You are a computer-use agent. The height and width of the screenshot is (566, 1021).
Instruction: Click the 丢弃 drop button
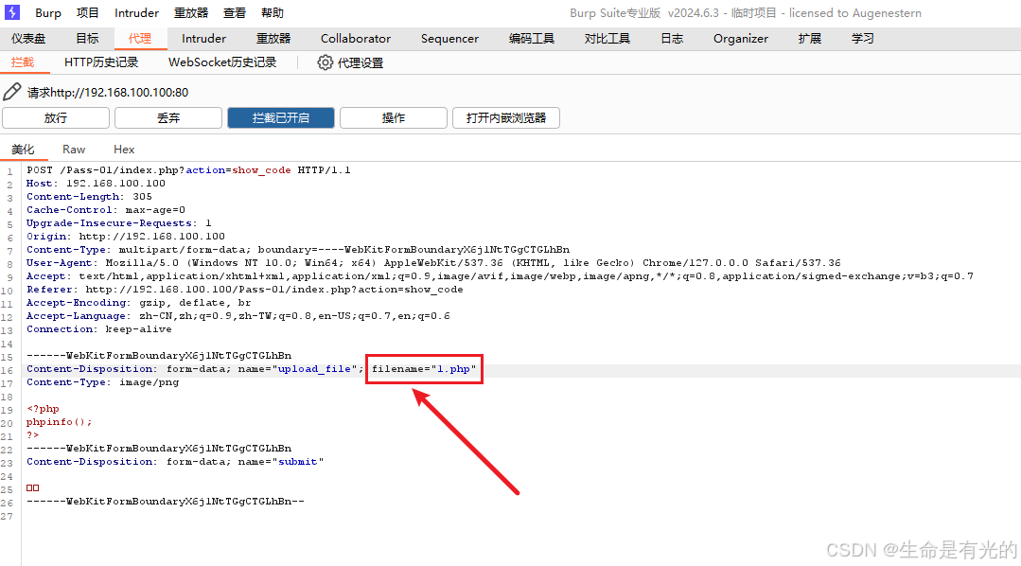[x=168, y=118]
